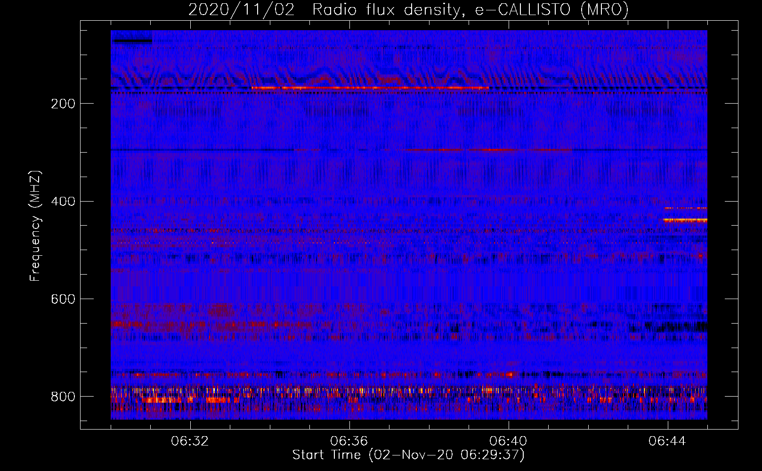Click the 06:32 time tick label
The width and height of the screenshot is (762, 471).
coord(190,441)
